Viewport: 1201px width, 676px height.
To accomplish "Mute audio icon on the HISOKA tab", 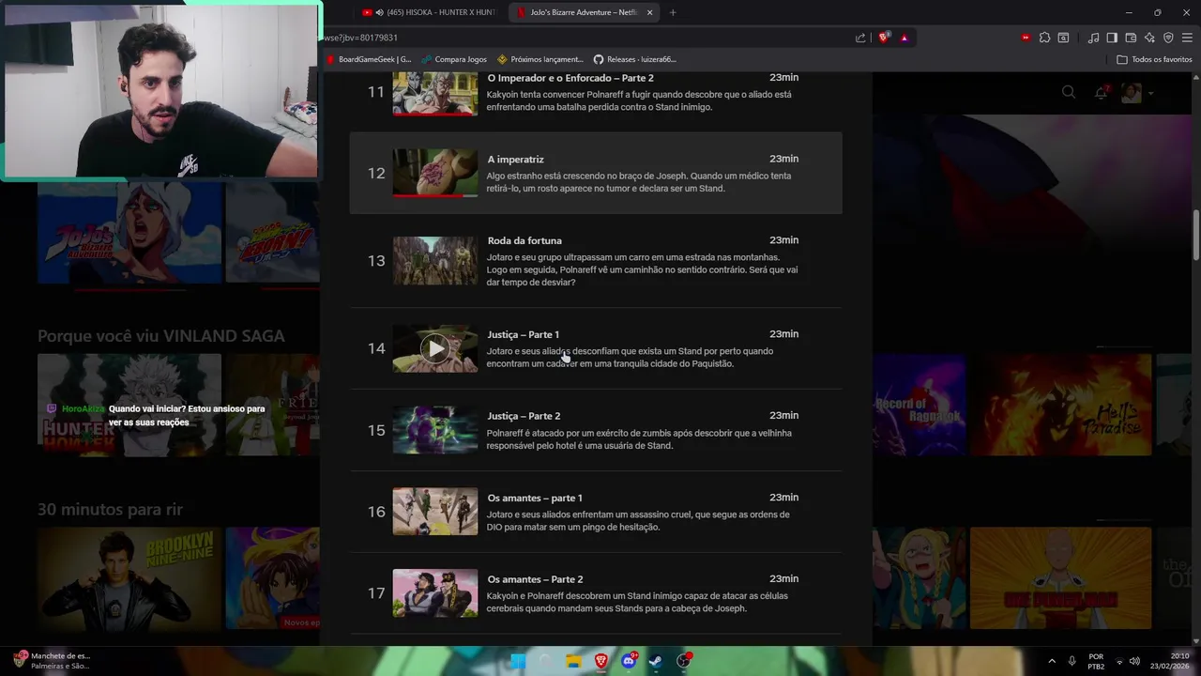I will tap(379, 12).
